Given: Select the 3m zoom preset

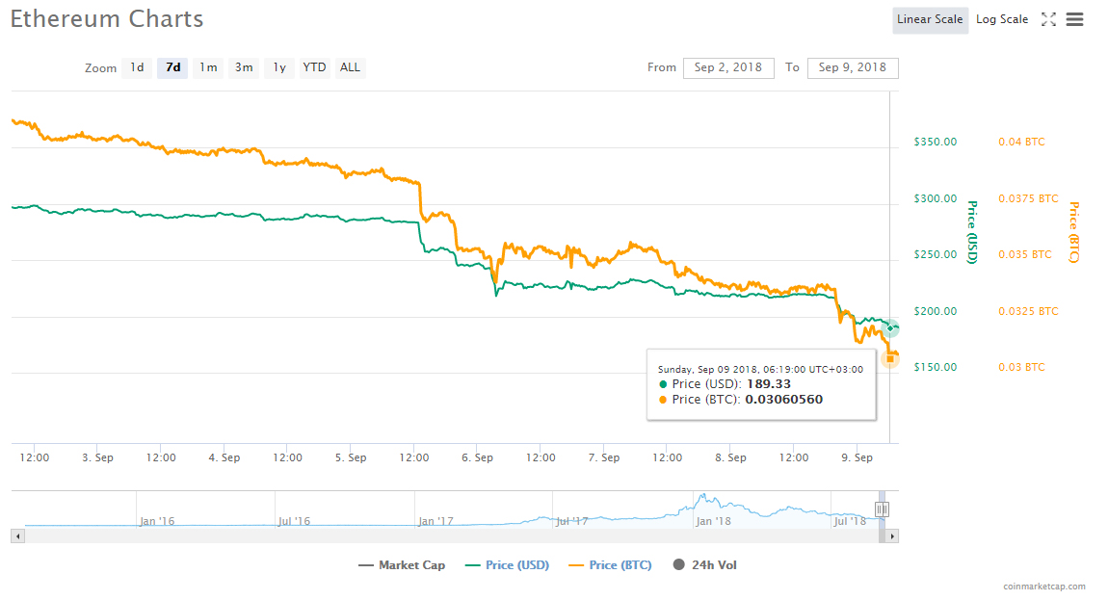Looking at the screenshot, I should tap(243, 67).
